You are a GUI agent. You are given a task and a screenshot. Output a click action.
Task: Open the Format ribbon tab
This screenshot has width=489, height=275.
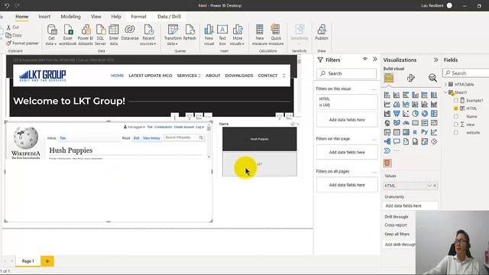138,17
